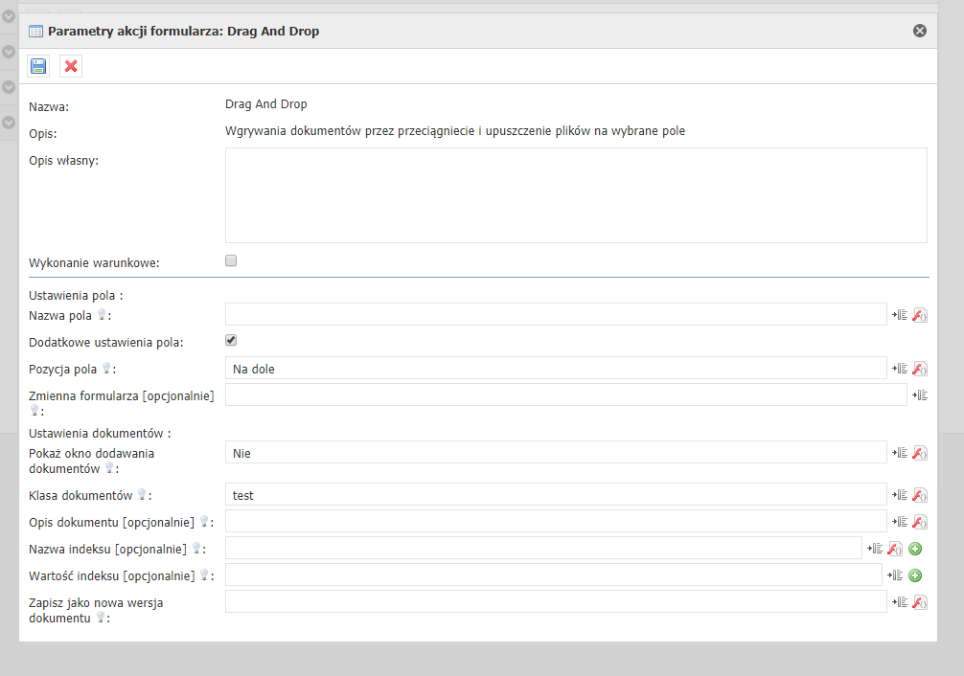Viewport: 964px width, 676px height.
Task: Click the Nazwa pola input field
Action: tap(556, 315)
